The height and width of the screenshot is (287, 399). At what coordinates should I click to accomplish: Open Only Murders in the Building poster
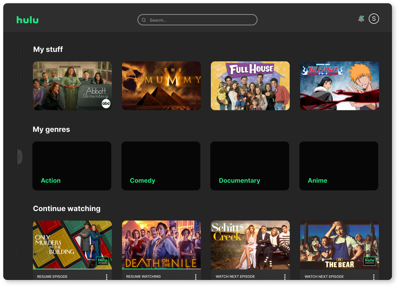point(72,245)
